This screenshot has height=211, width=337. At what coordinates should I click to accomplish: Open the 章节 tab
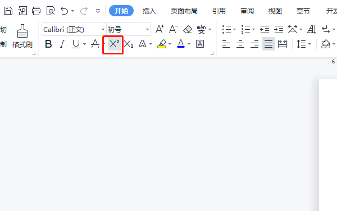click(303, 11)
